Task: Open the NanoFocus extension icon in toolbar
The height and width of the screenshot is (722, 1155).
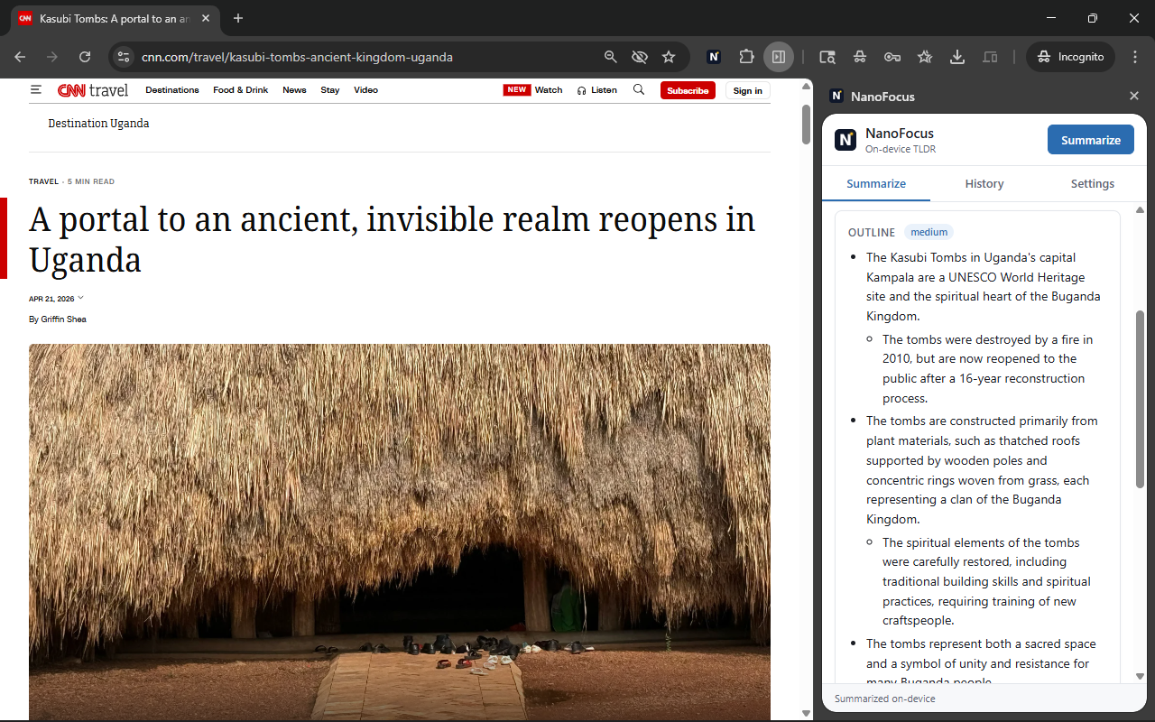Action: [714, 56]
